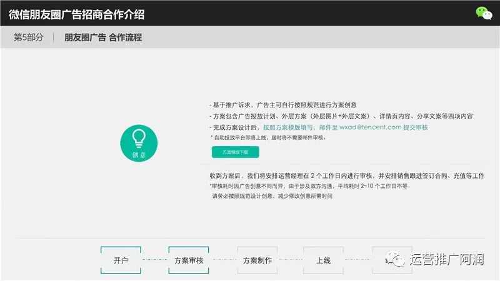This screenshot has height=281, width=500.
Task: Click the 朋友圈广告 合作流程 heading
Action: tap(103, 37)
